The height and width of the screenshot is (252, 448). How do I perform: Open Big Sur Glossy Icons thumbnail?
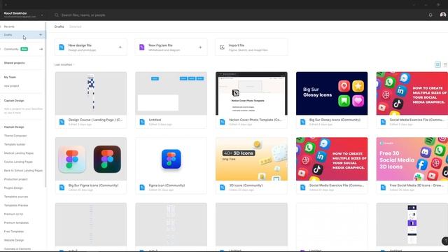pyautogui.click(x=332, y=93)
